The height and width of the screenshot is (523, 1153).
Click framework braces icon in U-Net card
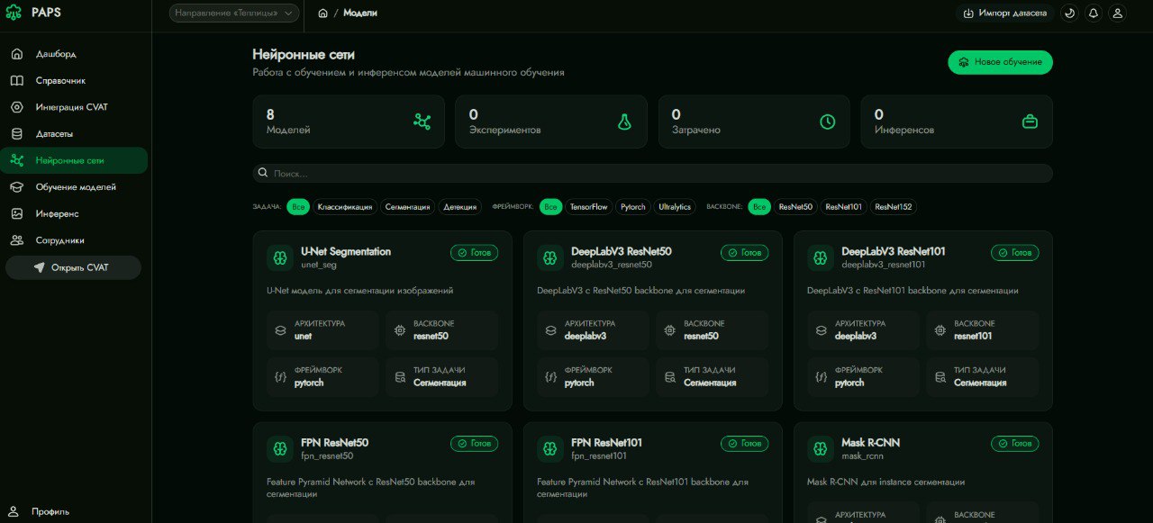[280, 377]
